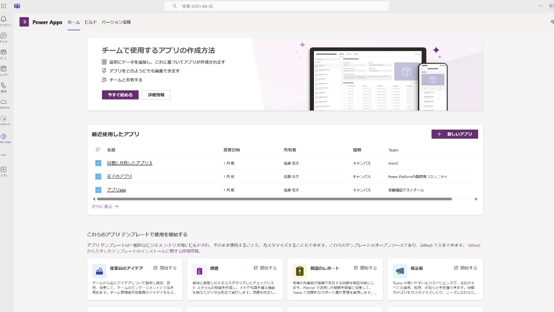Click the Team column header
554x312 pixels.
tap(393, 150)
